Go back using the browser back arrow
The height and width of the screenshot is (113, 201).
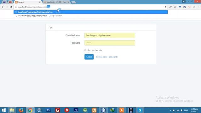click(3, 7)
